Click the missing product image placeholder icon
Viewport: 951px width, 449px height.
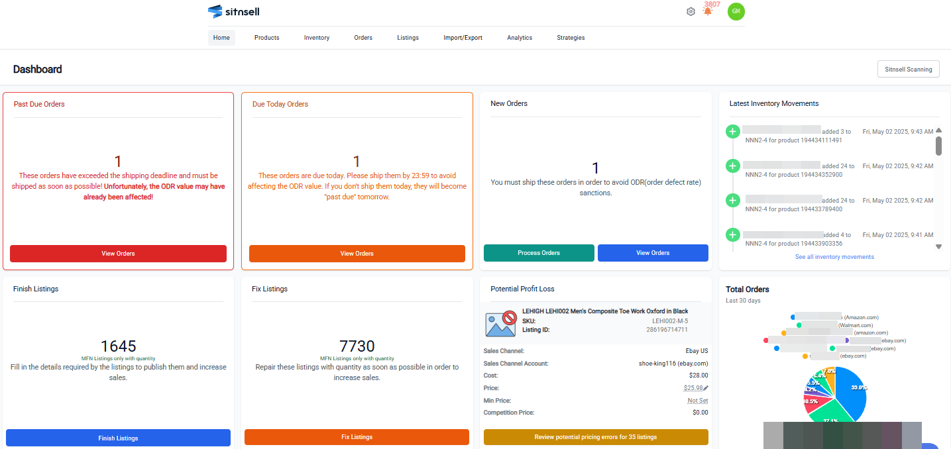pyautogui.click(x=500, y=323)
